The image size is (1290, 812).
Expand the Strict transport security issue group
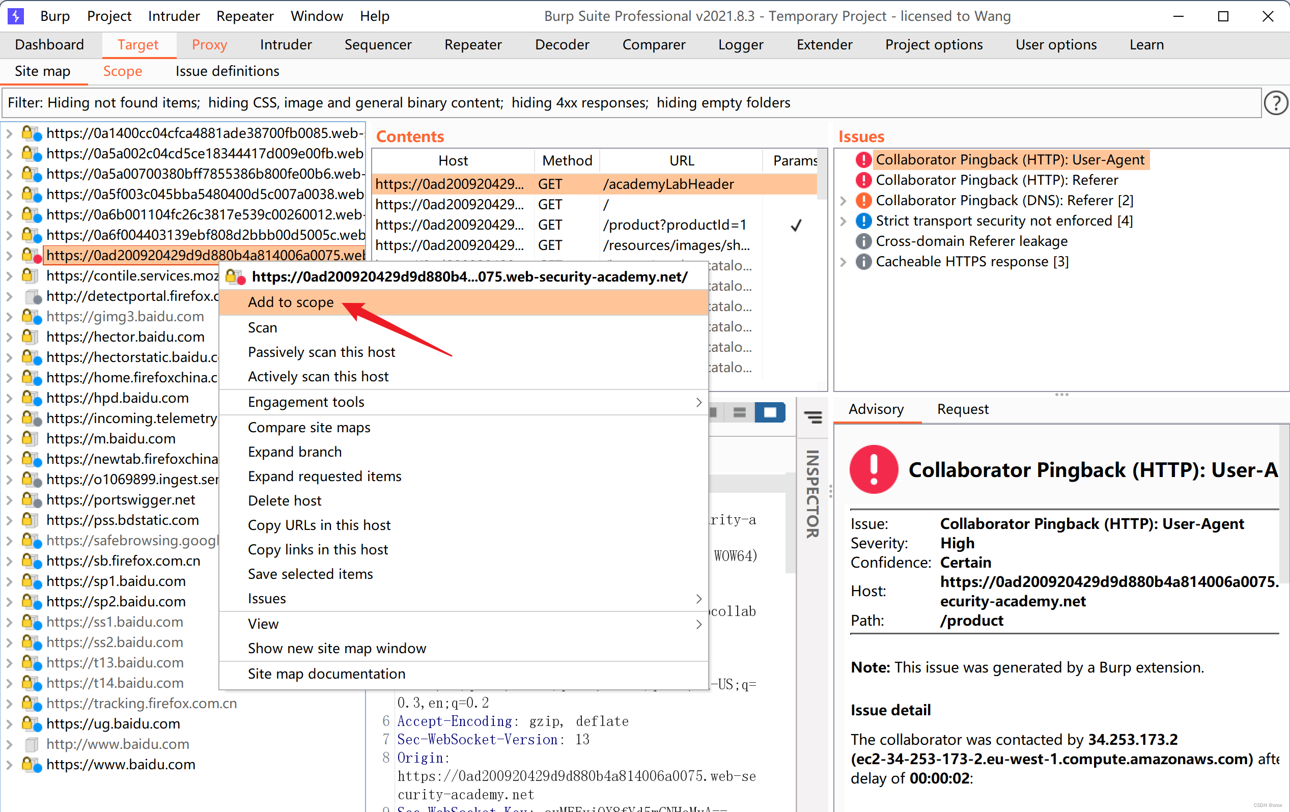coord(843,220)
